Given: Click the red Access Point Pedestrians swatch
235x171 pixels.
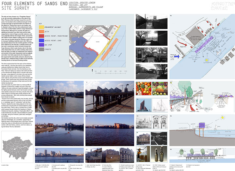Looking at the screenshot, I should (x=42, y=36).
